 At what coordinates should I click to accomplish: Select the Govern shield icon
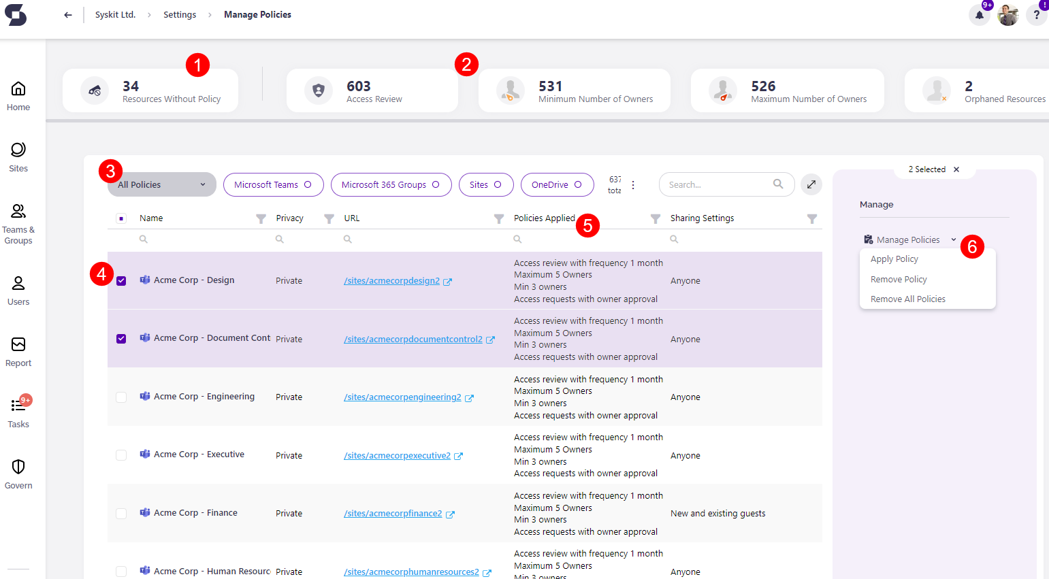click(x=18, y=467)
